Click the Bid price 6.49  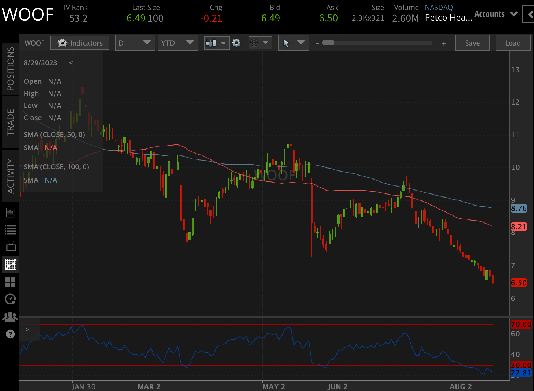pyautogui.click(x=271, y=18)
